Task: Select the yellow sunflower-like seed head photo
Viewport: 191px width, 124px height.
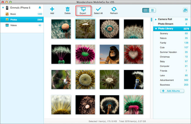Action: [x=85, y=79]
